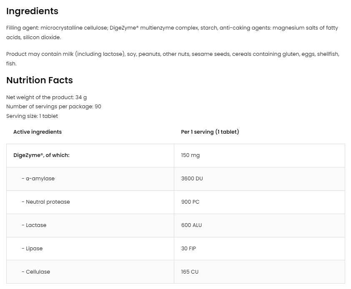This screenshot has height=289, width=351.
Task: Select the DigeZyme table row label
Action: point(41,155)
